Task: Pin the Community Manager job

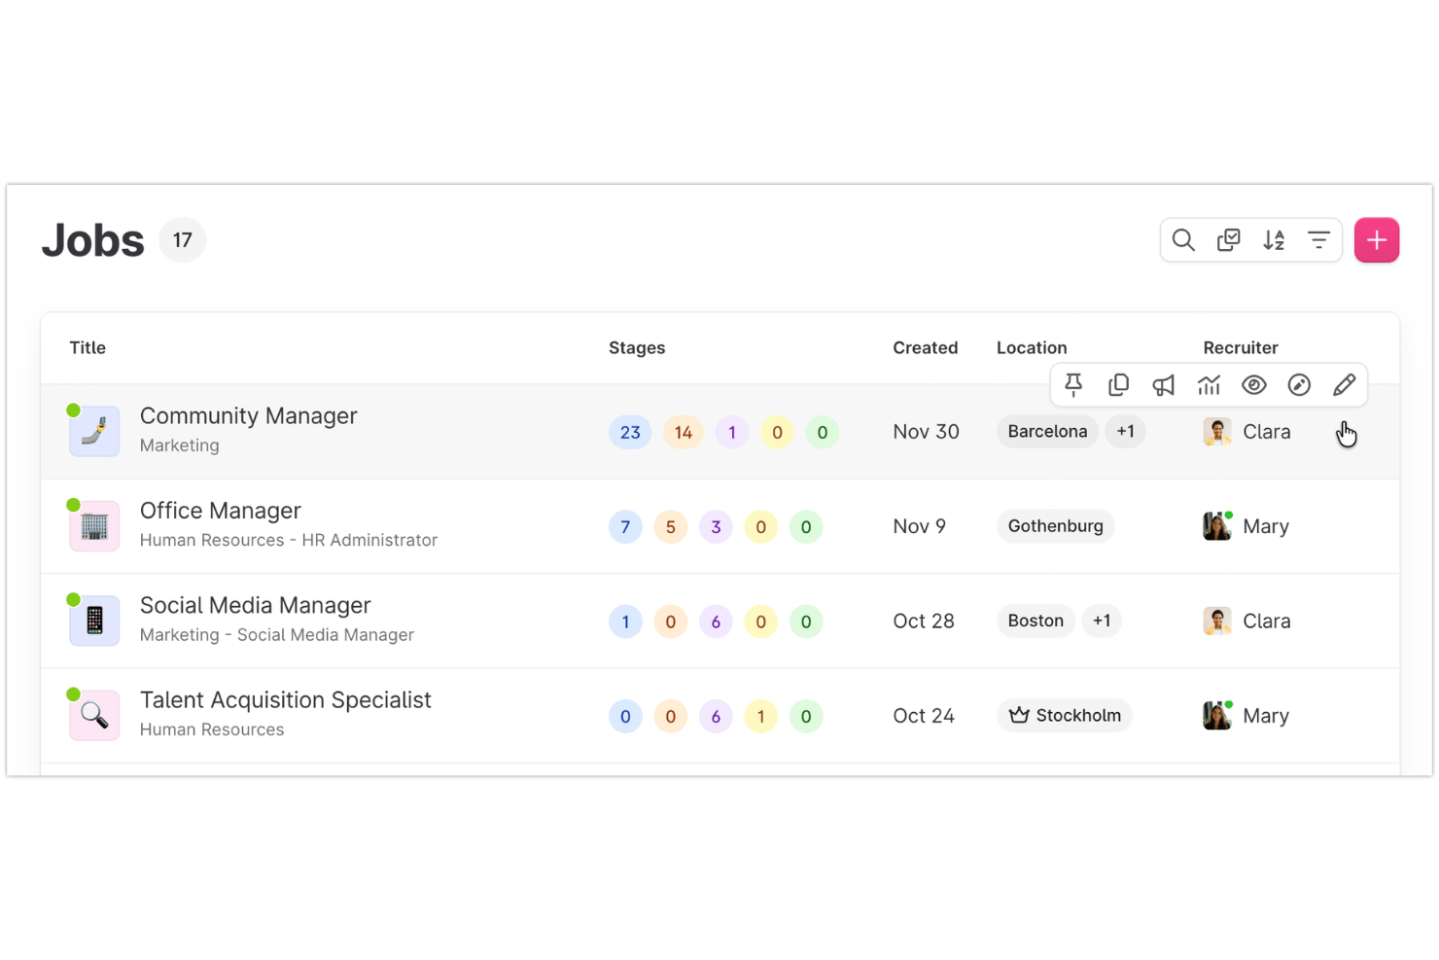Action: coord(1073,385)
